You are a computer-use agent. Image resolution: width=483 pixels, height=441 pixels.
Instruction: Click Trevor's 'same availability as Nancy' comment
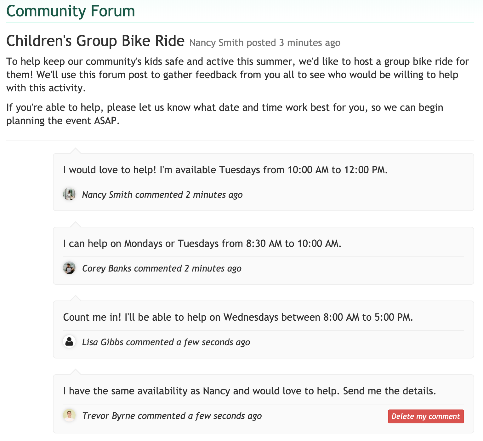tap(249, 391)
